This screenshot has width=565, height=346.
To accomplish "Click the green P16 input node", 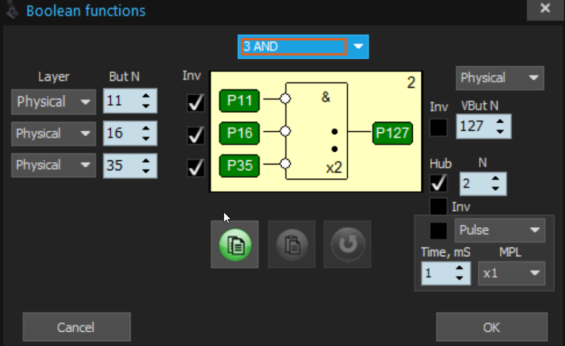I will click(x=239, y=132).
